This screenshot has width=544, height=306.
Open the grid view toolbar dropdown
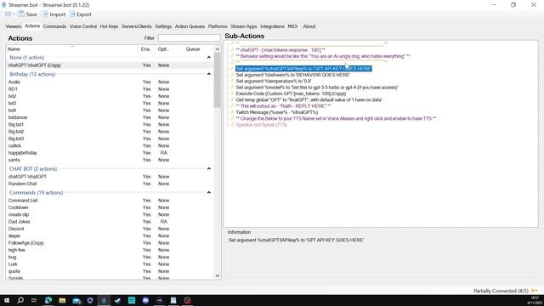pos(9,14)
